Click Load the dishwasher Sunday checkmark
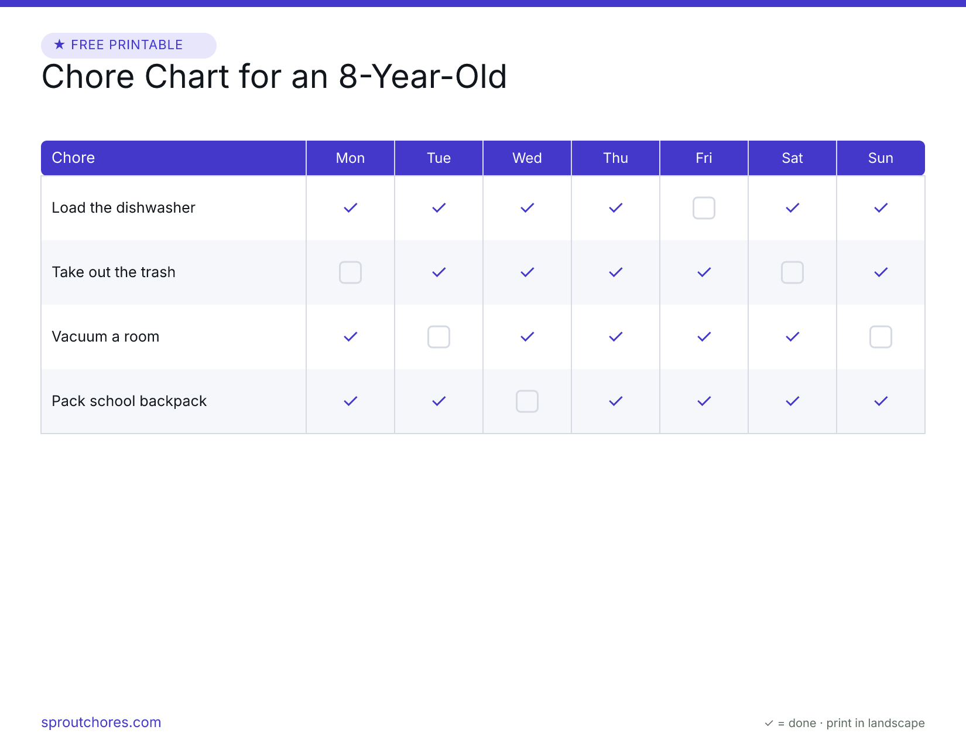This screenshot has width=966, height=747. tap(881, 208)
